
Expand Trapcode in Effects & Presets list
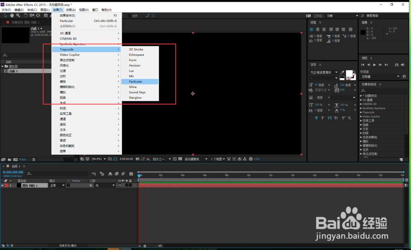pos(361,112)
